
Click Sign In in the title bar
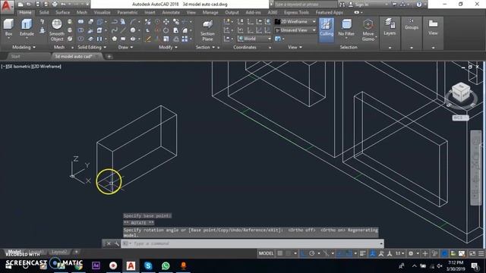[x=361, y=5]
